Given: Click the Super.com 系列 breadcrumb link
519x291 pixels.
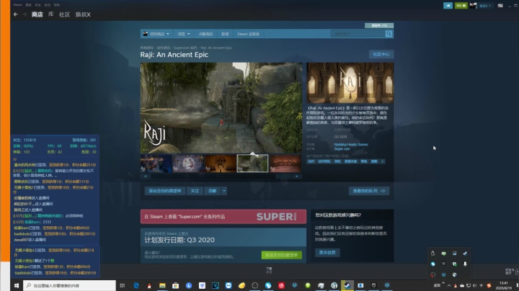Looking at the screenshot, I should [x=185, y=48].
